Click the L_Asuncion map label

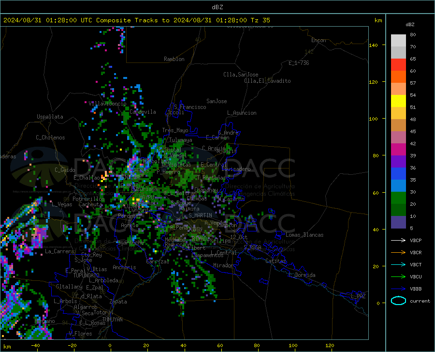click(242, 113)
